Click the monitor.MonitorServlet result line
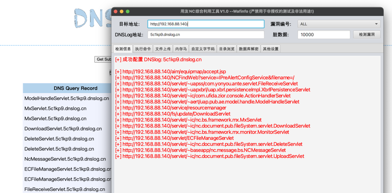Image resolution: width=392 pixels, height=193 pixels. pyautogui.click(x=202, y=132)
